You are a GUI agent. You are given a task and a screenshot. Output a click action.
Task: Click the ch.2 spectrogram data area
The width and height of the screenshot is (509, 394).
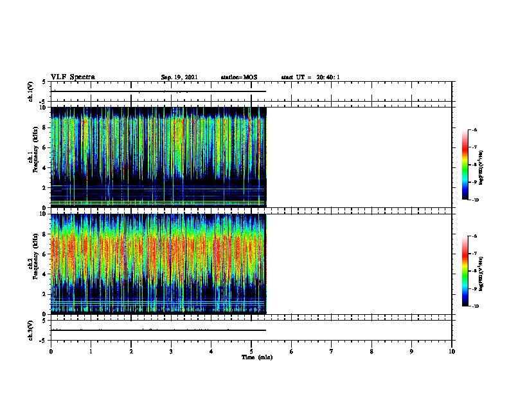tap(158, 264)
